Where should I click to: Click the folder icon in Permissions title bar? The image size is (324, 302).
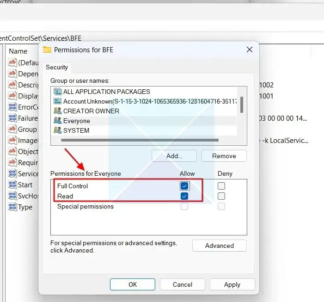pos(47,49)
